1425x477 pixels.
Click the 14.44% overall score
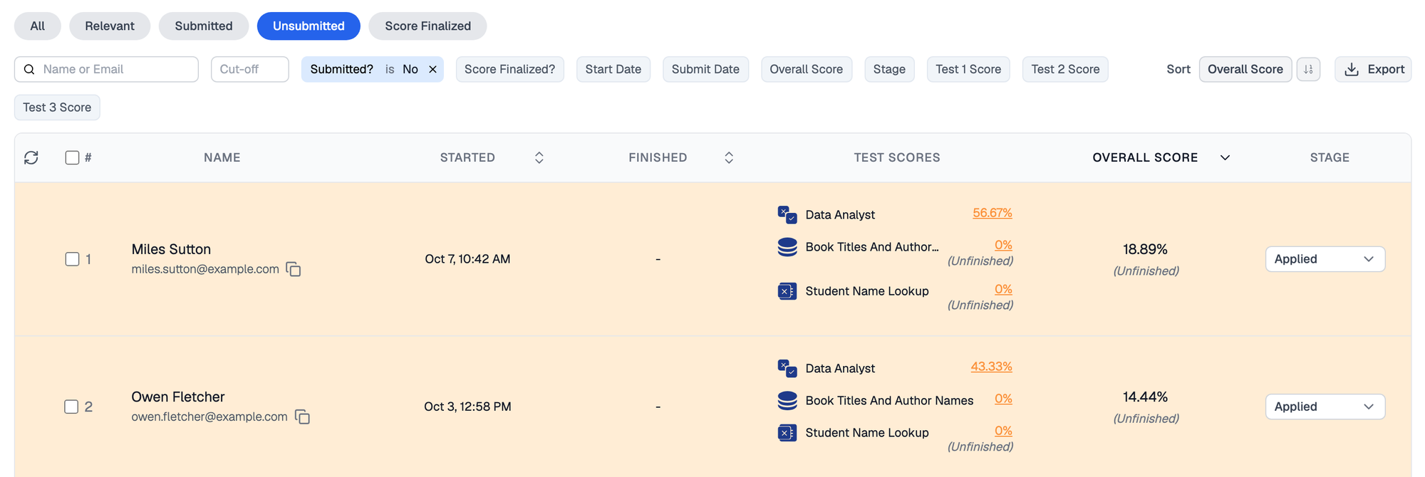click(1145, 397)
